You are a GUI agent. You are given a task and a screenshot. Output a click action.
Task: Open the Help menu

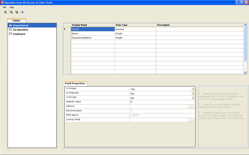pyautogui.click(x=12, y=7)
